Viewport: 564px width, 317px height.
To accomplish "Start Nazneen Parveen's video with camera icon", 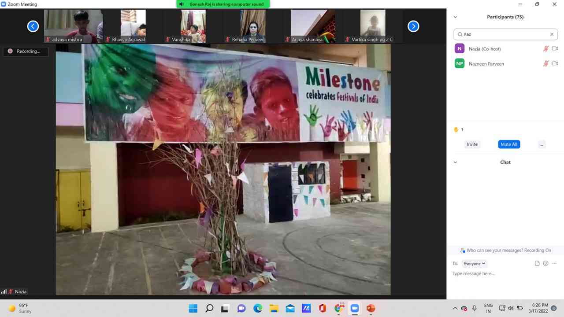I will coord(555,63).
